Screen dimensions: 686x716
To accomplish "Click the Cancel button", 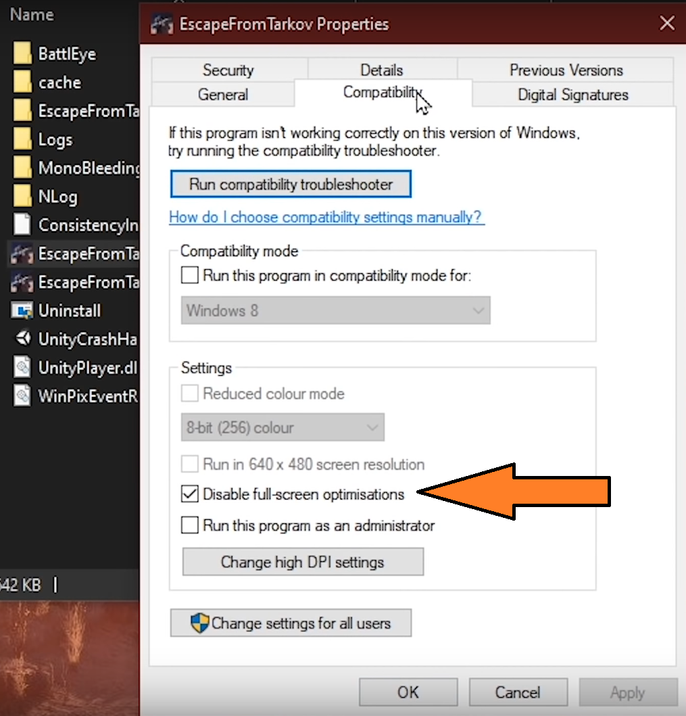I will coord(518,692).
